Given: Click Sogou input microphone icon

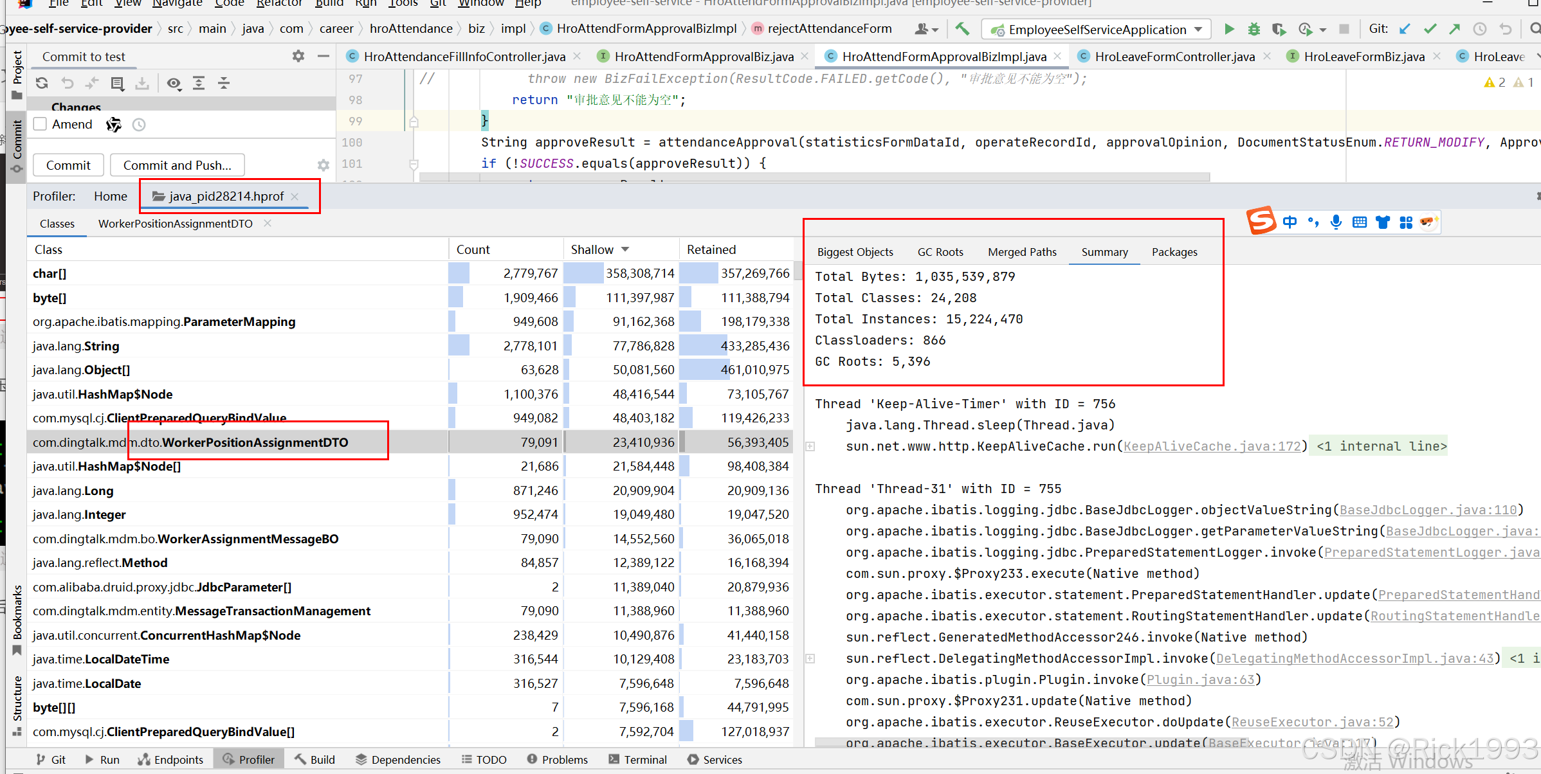Looking at the screenshot, I should click(x=1336, y=222).
